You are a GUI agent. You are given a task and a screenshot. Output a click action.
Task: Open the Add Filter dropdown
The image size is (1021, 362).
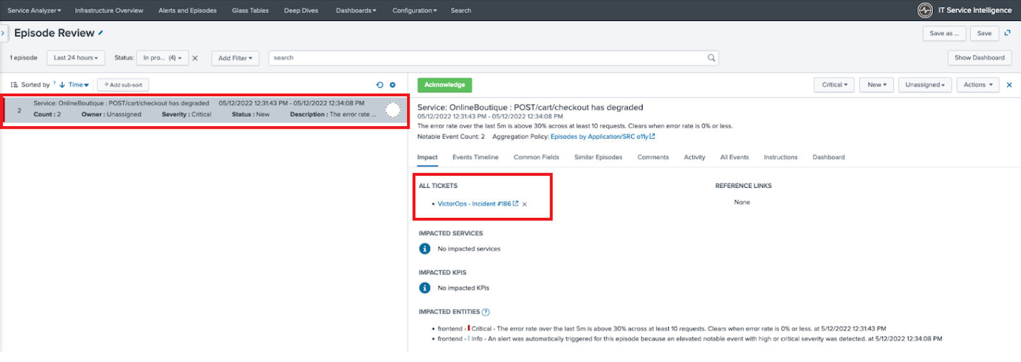(235, 58)
